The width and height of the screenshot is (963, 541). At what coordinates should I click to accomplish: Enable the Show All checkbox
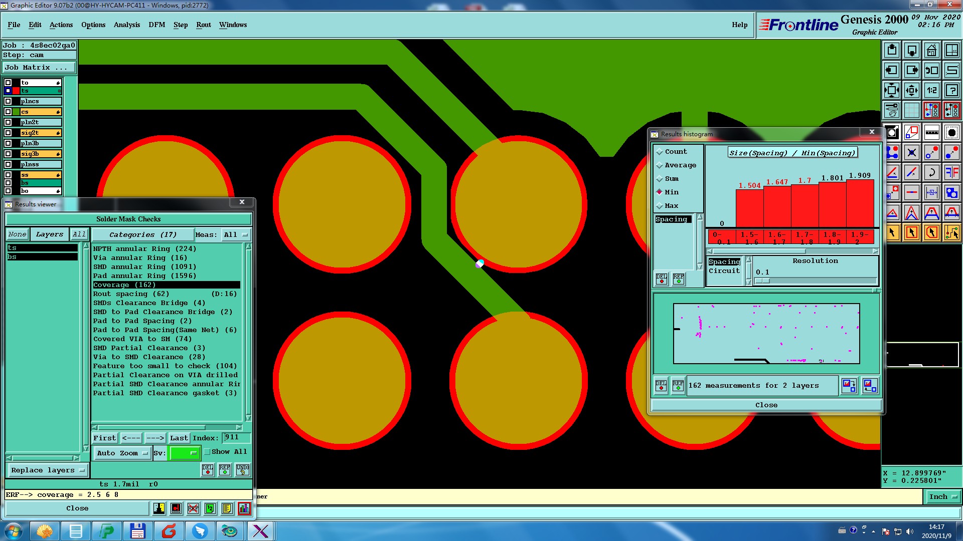tap(207, 452)
